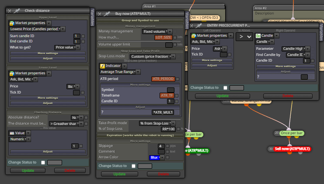324x184 pixels.
Task: Pin the Check distance panel
Action: click(17, 10)
